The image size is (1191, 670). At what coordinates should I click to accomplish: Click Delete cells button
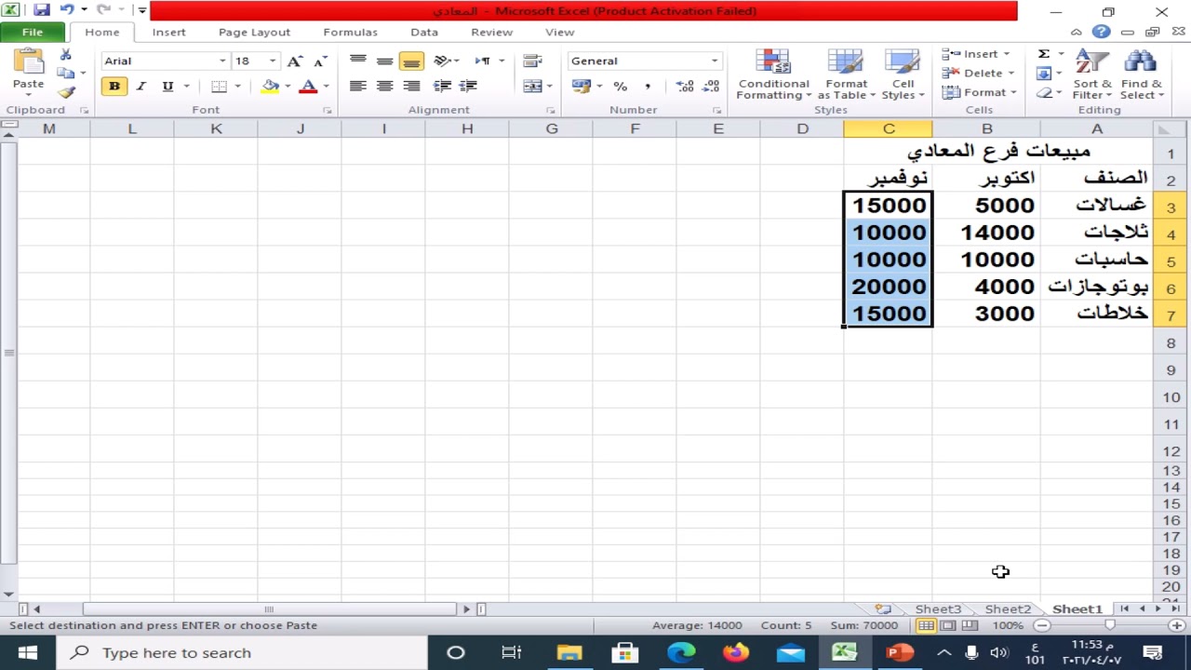pyautogui.click(x=978, y=74)
